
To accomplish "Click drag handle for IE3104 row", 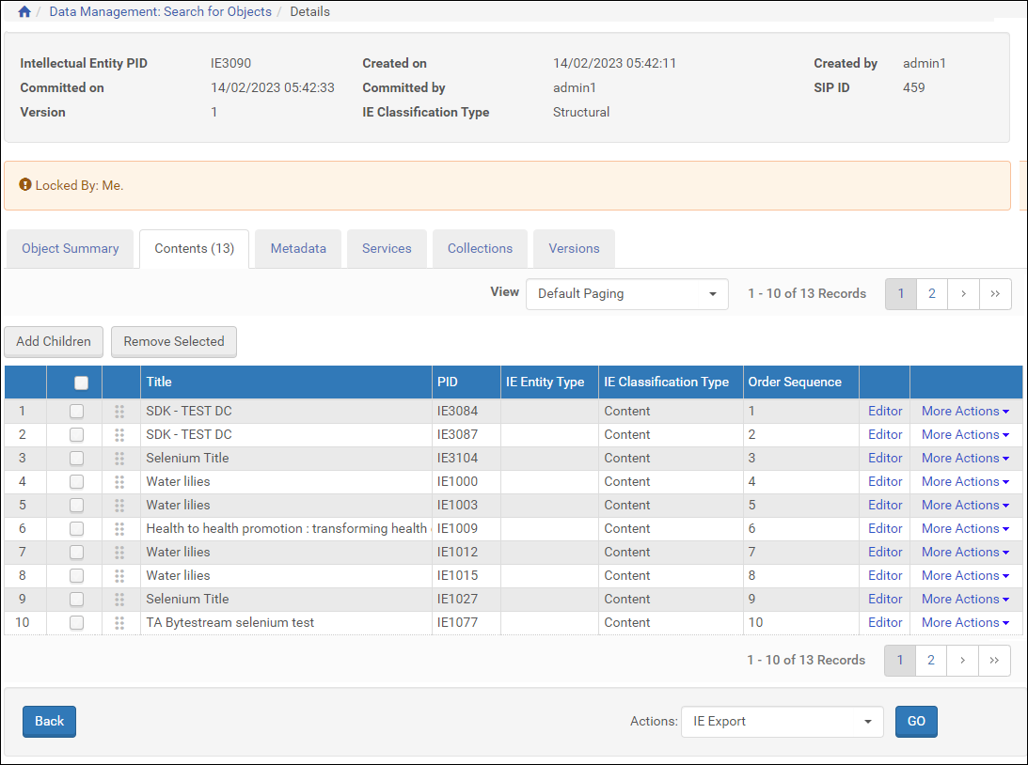I will click(x=119, y=459).
